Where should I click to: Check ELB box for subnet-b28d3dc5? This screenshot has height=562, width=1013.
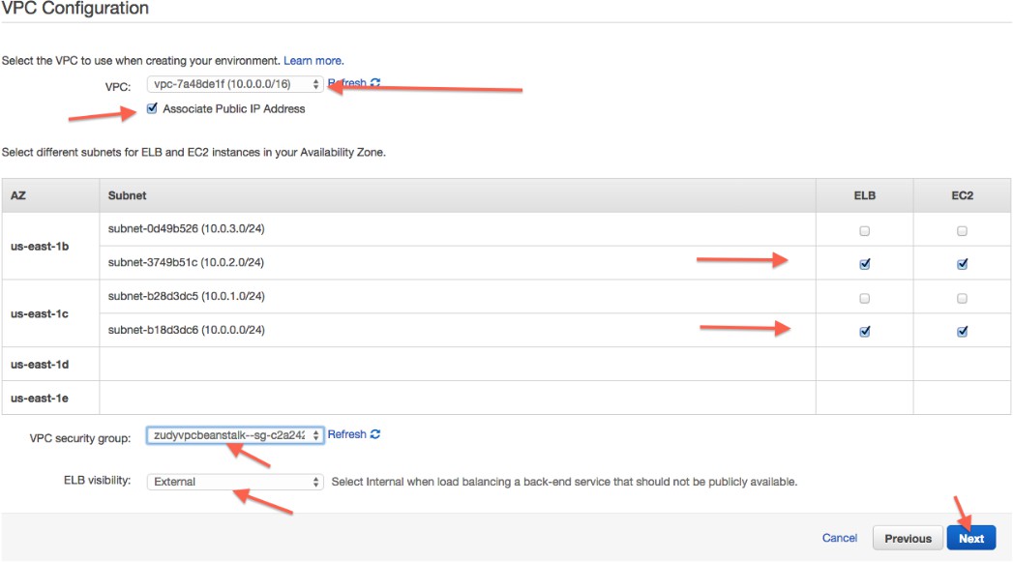click(865, 299)
